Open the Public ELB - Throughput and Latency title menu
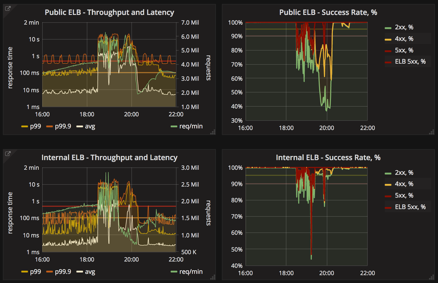Viewport: 438px width, 283px height. tap(109, 12)
